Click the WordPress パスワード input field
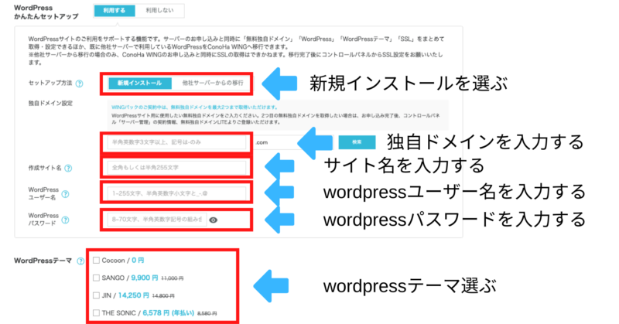 point(157,220)
